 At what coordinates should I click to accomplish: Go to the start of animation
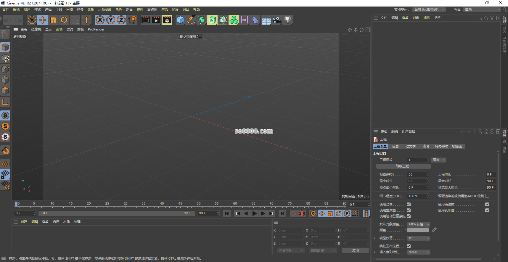(x=227, y=213)
